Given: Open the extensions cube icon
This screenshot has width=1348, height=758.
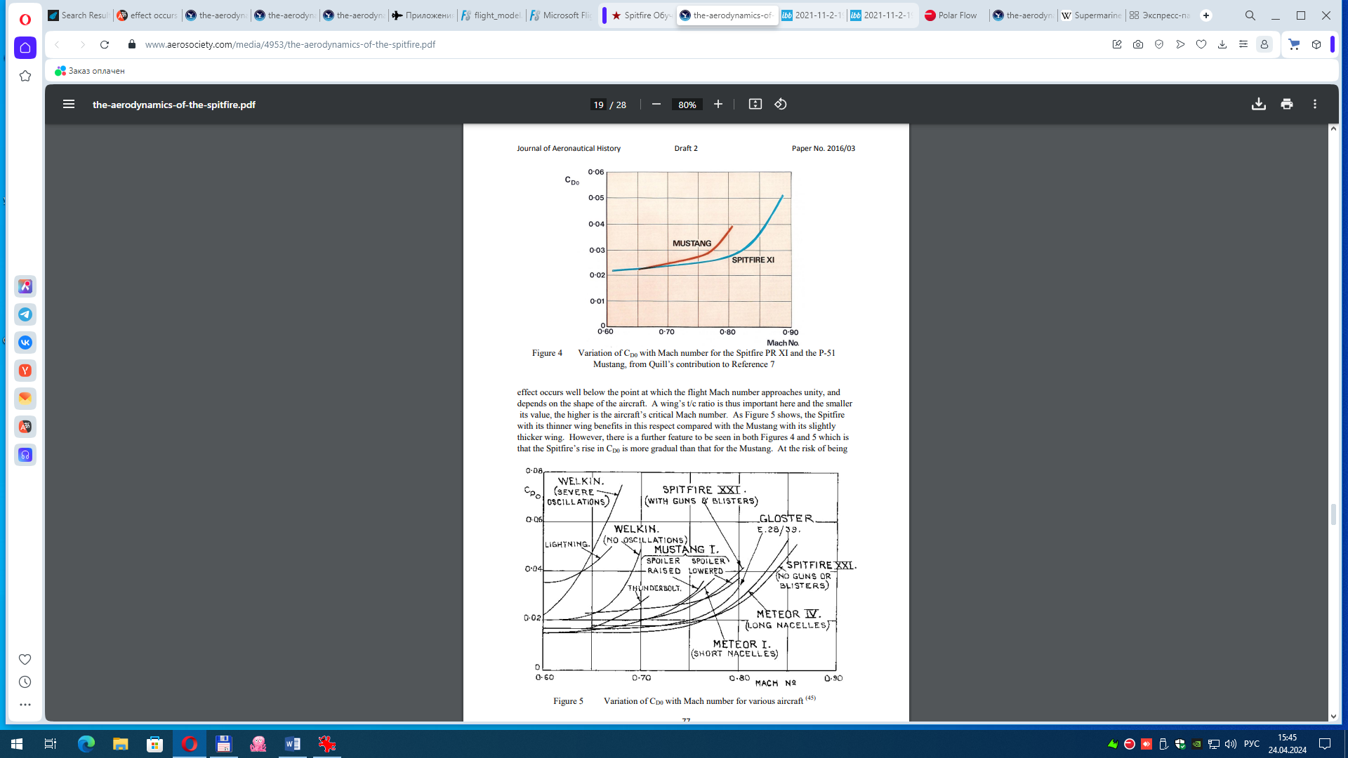Looking at the screenshot, I should [1316, 44].
